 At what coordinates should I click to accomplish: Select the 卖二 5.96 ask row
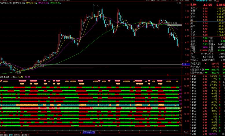click(208, 17)
